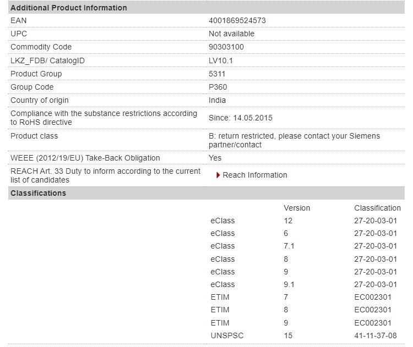Click the Commodity Code label
This screenshot has width=413, height=347.
(x=41, y=47)
